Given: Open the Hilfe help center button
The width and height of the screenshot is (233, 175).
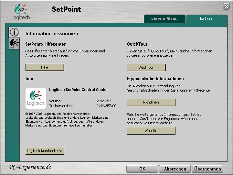Looking at the screenshot, I should tap(45, 67).
